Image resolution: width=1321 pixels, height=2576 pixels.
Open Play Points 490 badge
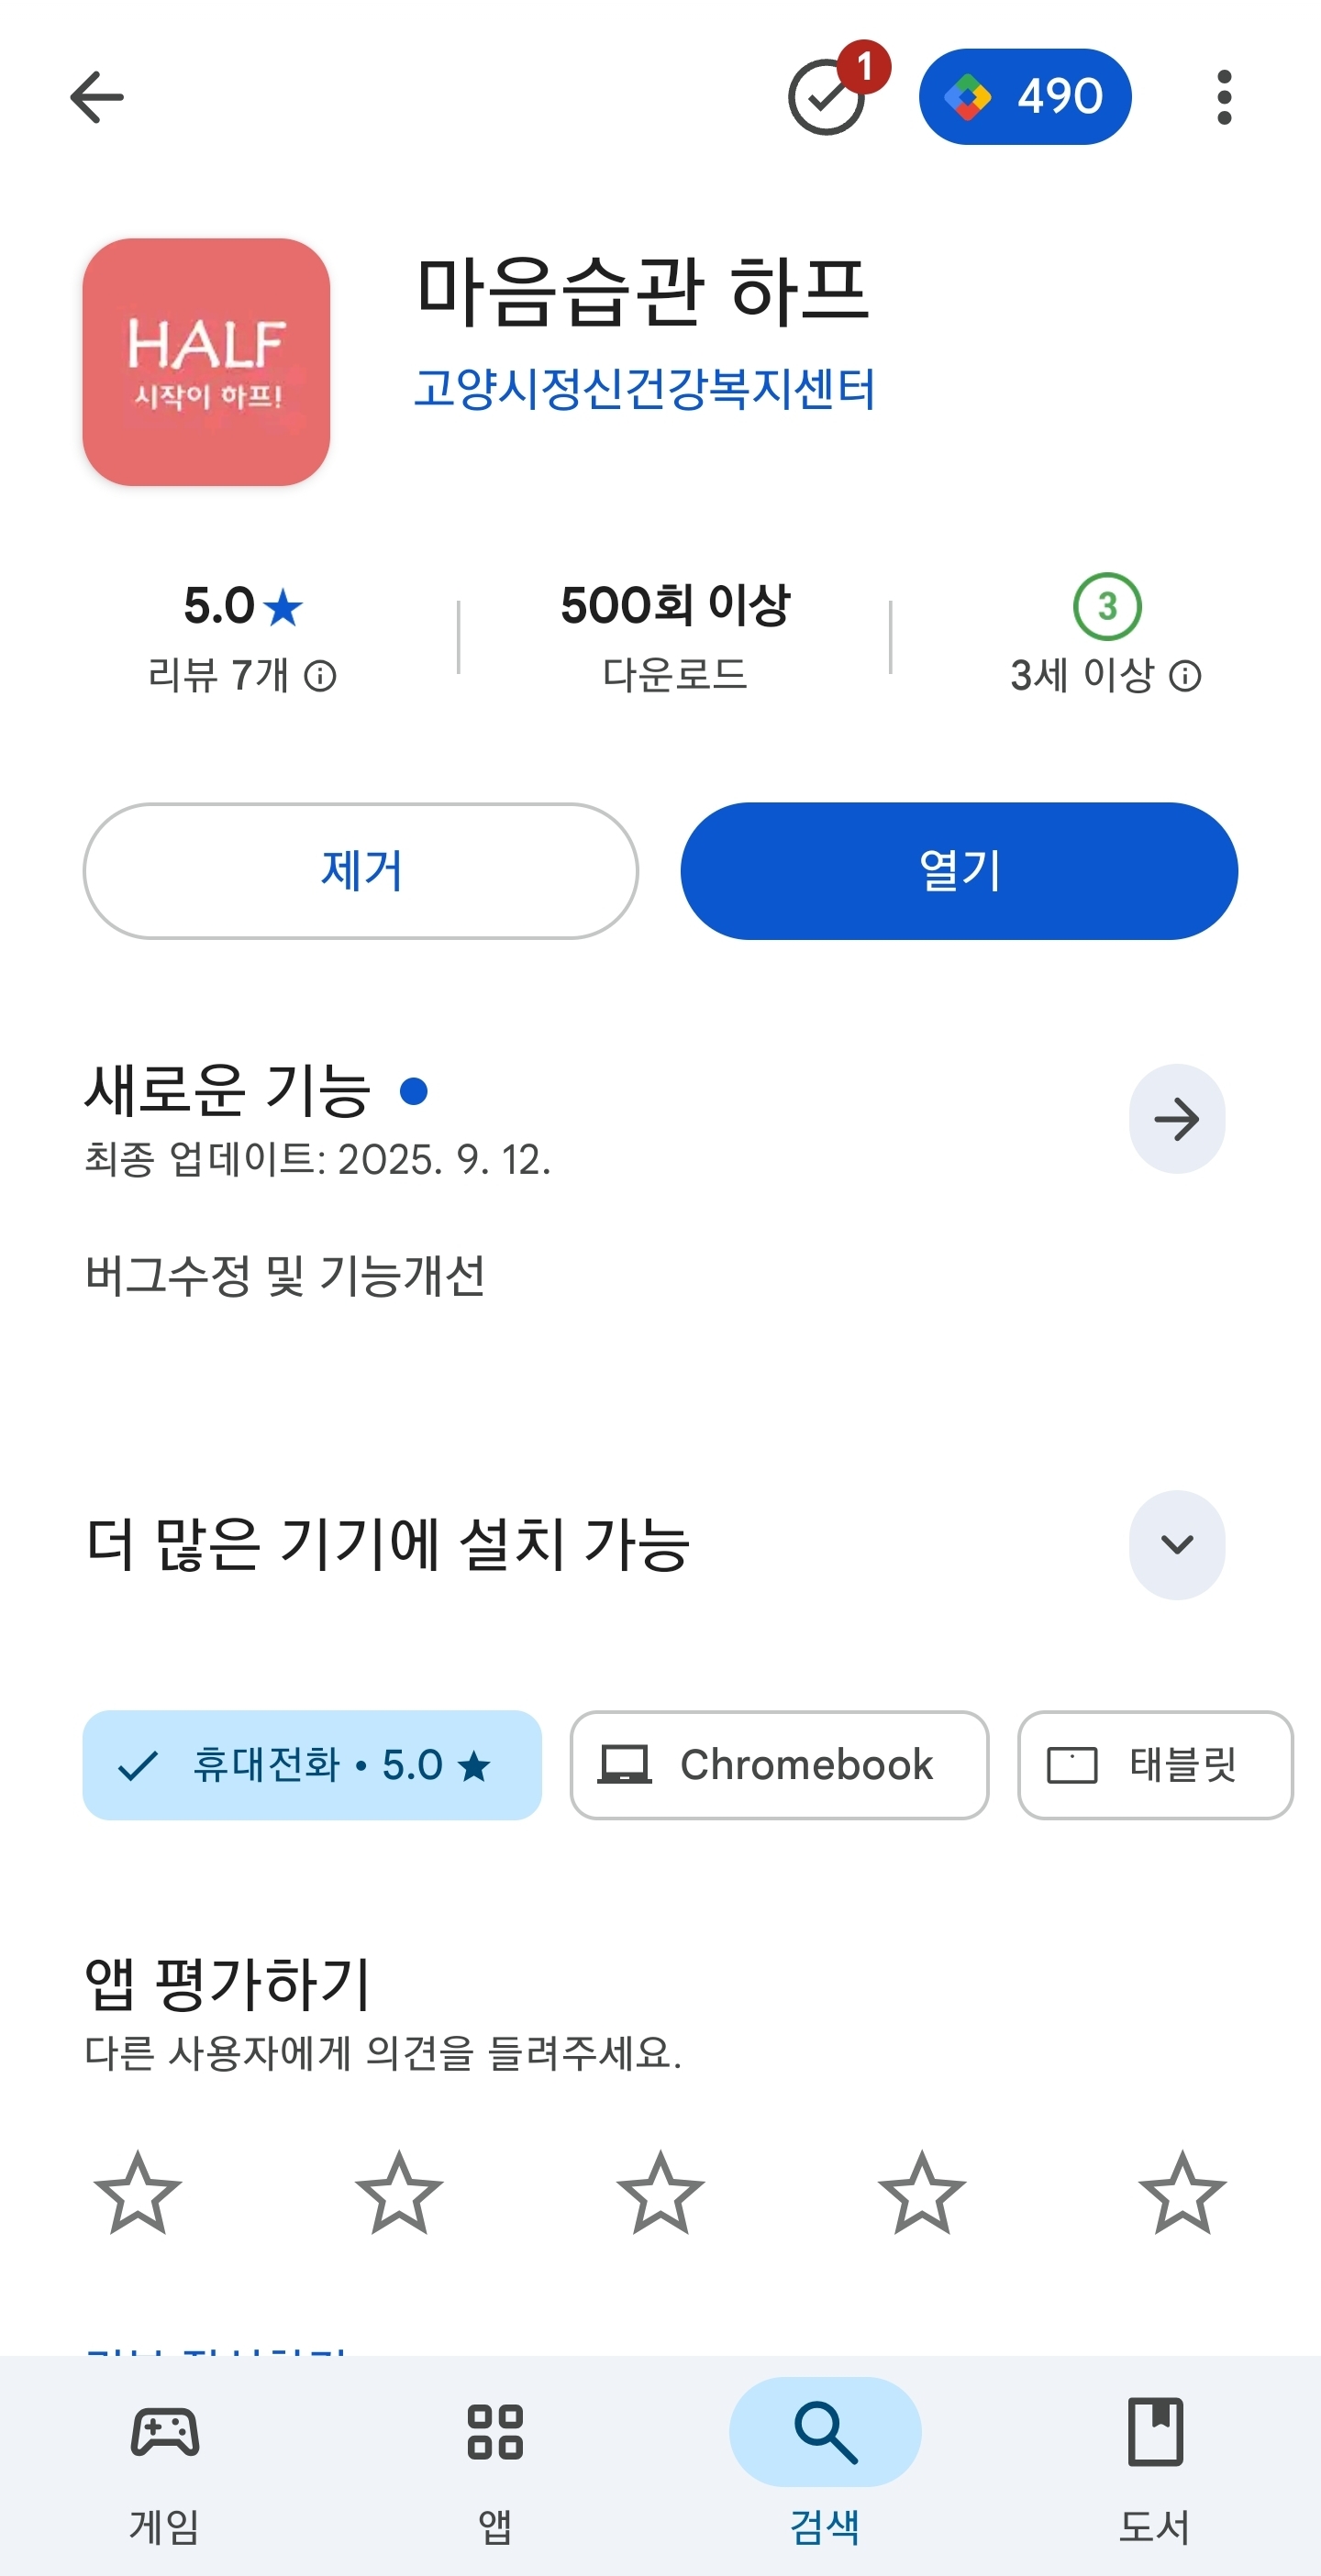click(x=1024, y=97)
